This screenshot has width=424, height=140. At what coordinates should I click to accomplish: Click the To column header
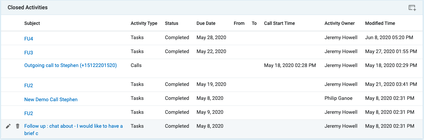point(254,23)
